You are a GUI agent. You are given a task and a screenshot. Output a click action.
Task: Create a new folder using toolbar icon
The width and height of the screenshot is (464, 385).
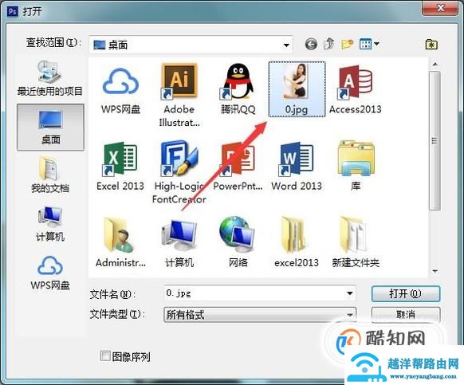coord(348,44)
